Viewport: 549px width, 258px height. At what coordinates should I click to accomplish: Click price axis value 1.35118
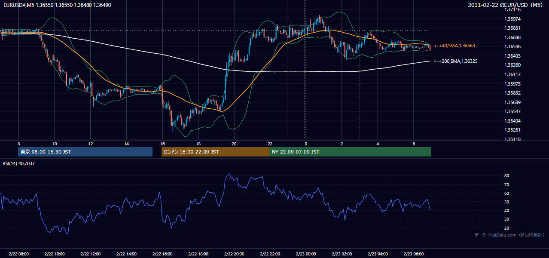click(513, 139)
